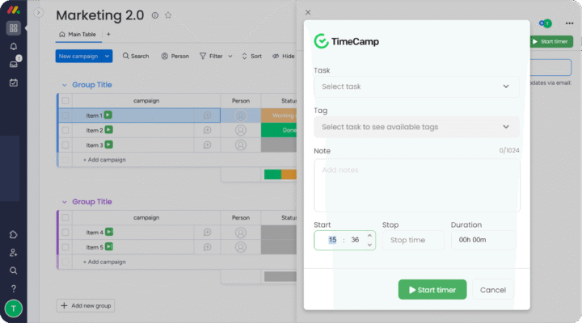
Task: Click the invite members person-plus icon
Action: coord(14,253)
